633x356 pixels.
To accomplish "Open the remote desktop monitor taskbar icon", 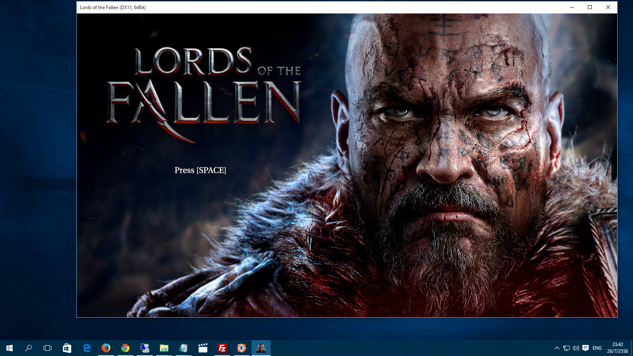I will pyautogui.click(x=145, y=348).
